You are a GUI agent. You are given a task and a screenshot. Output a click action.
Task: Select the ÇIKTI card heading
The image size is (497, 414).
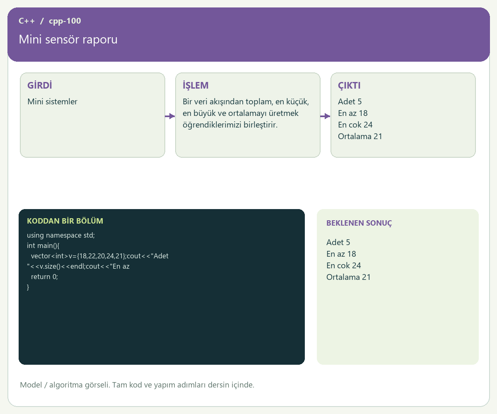[349, 86]
